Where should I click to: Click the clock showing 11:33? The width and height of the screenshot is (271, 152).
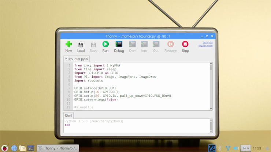click(x=257, y=148)
